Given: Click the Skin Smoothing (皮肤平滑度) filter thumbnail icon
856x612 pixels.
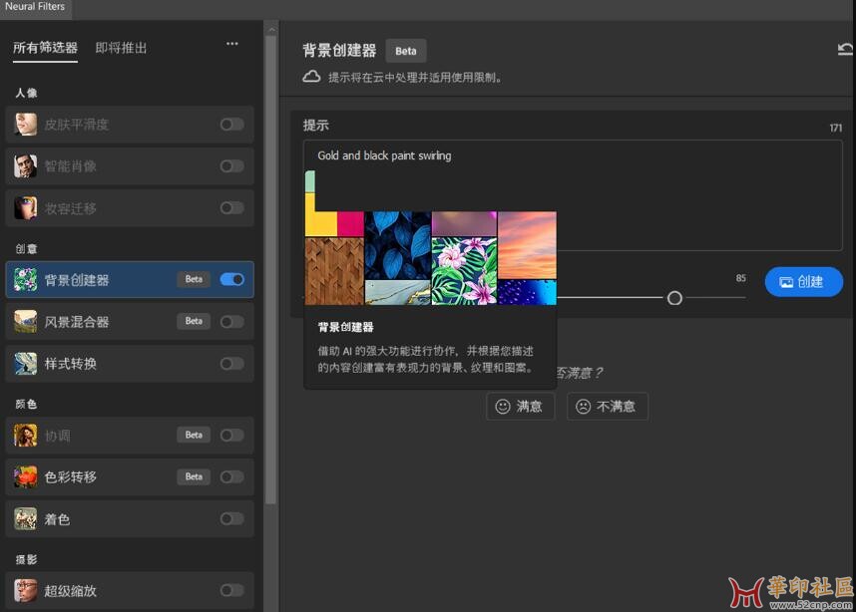Looking at the screenshot, I should (x=25, y=125).
